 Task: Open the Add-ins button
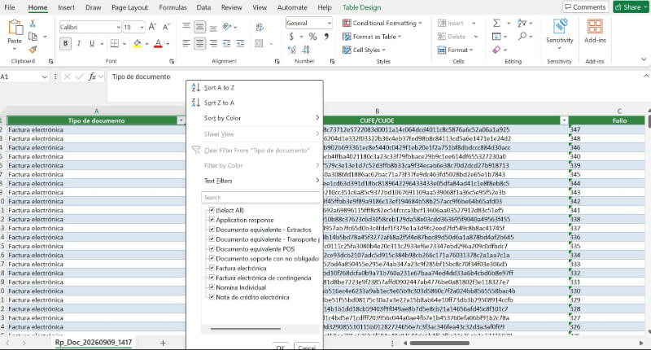(x=595, y=32)
